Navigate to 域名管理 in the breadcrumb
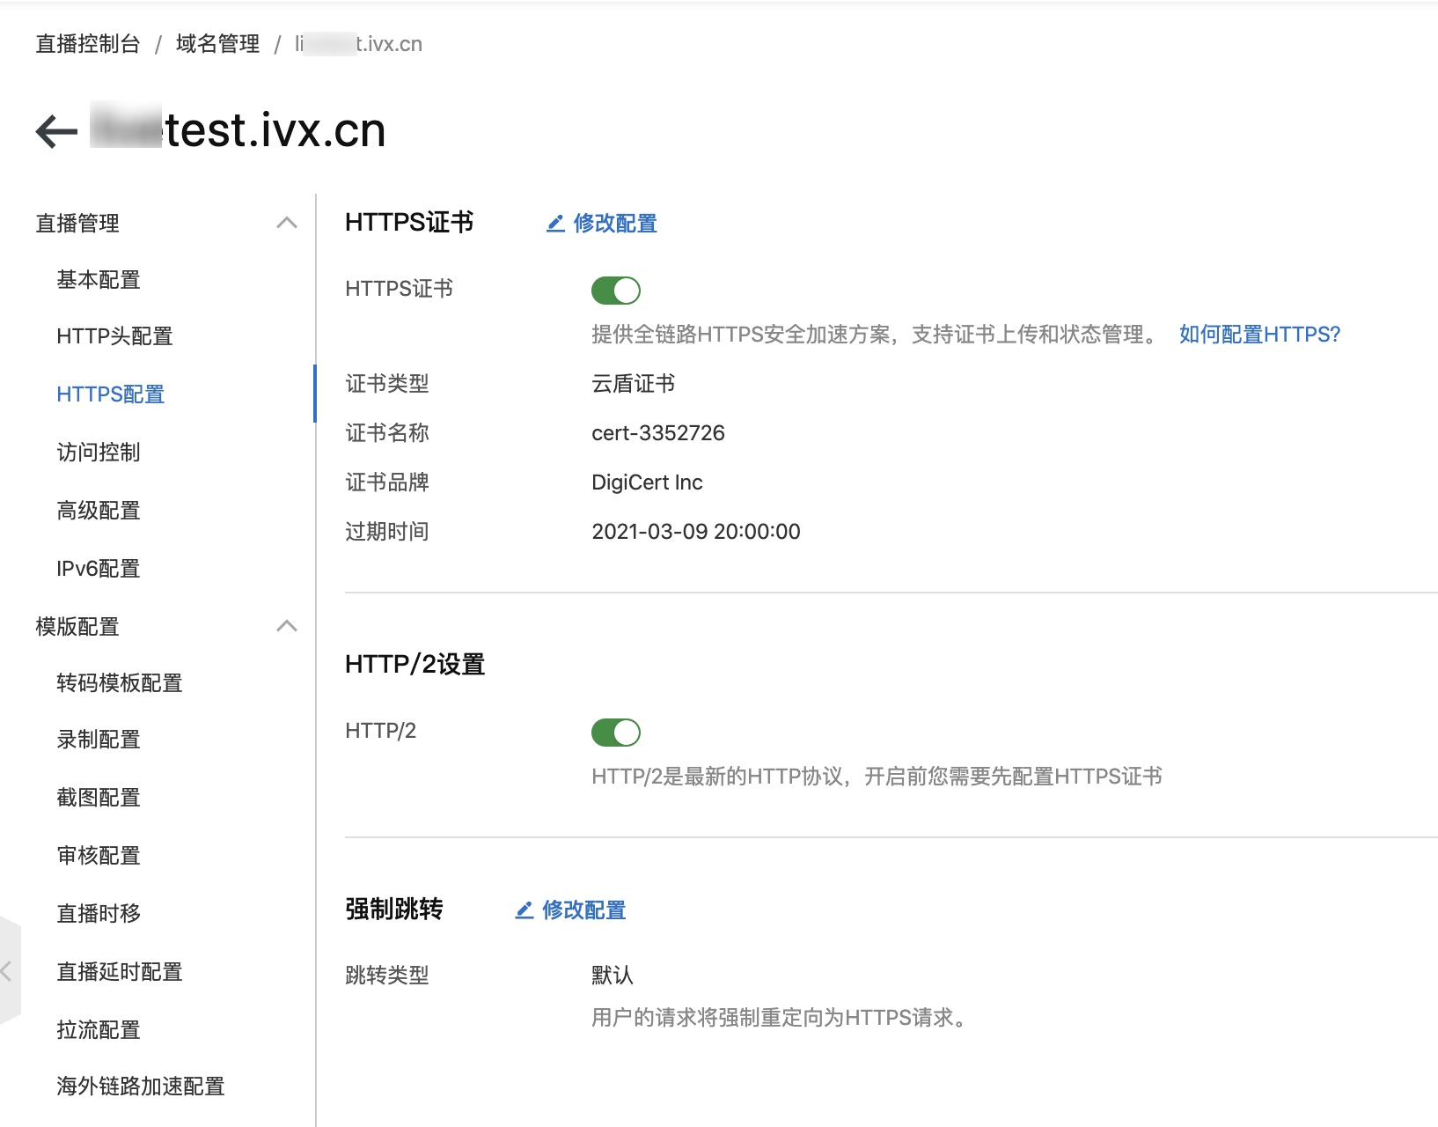Image resolution: width=1438 pixels, height=1127 pixels. (218, 43)
